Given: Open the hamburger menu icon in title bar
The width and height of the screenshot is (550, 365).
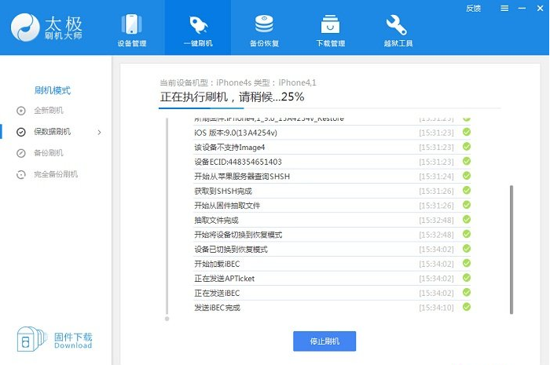Looking at the screenshot, I should (x=504, y=8).
